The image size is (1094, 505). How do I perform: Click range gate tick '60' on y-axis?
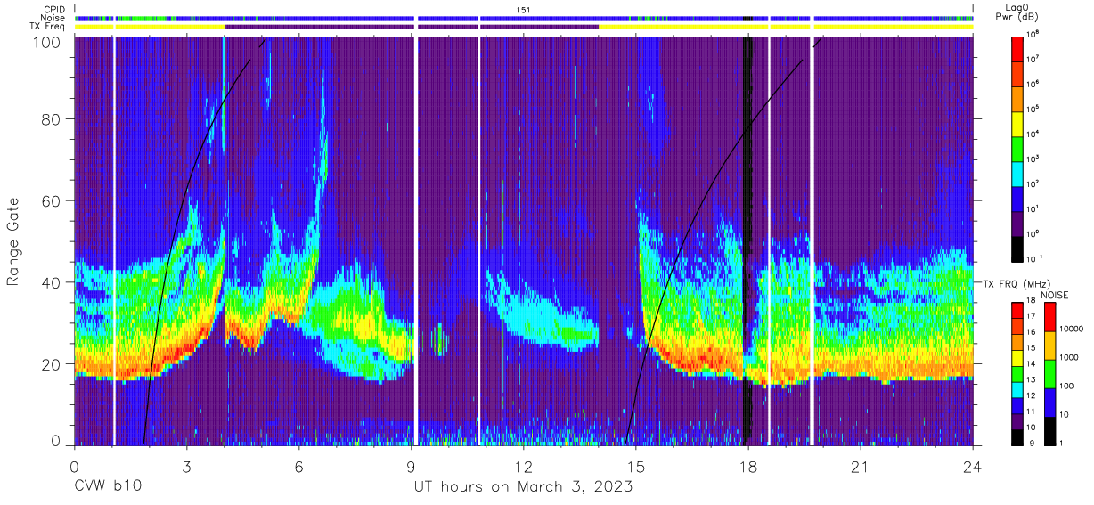coord(50,201)
